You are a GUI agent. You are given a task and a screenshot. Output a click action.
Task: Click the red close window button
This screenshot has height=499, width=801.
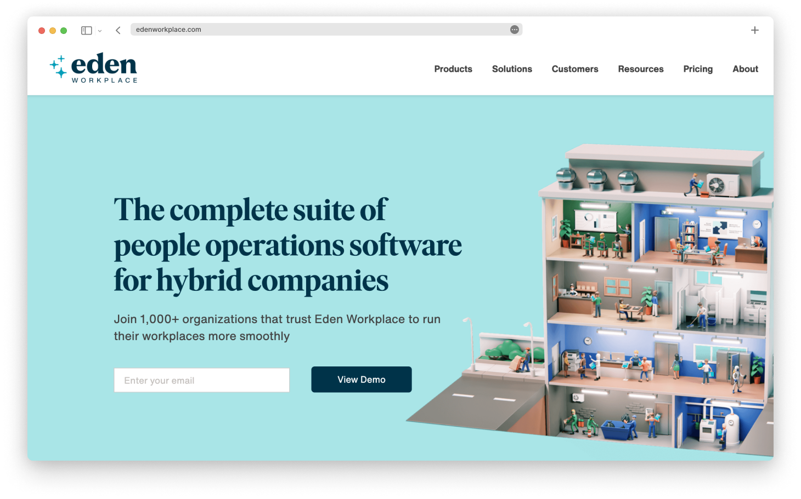tap(42, 31)
